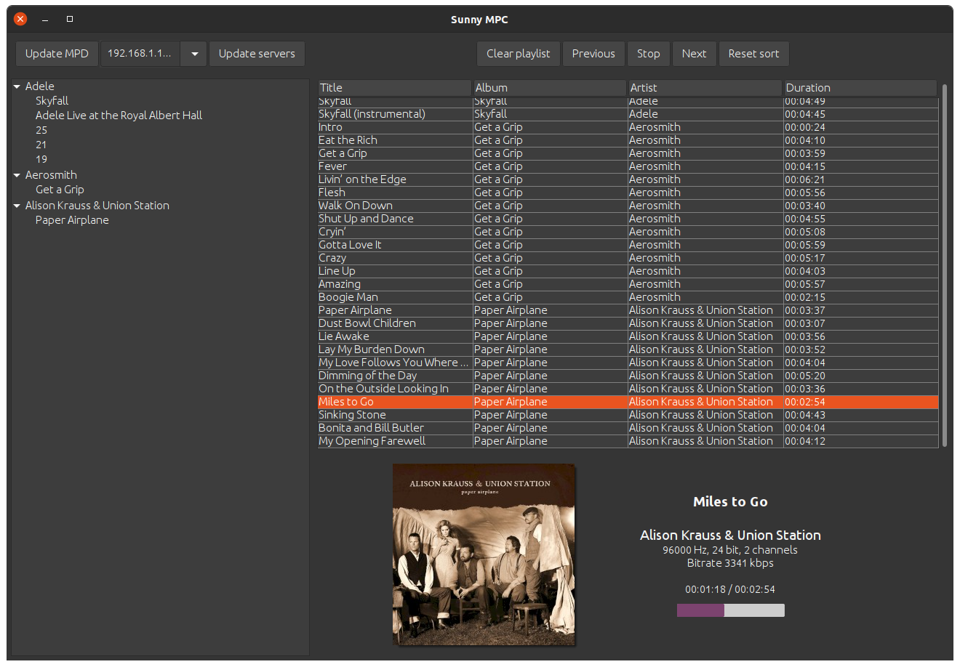Select the track Flesh
Image resolution: width=960 pixels, height=667 pixels.
(x=332, y=193)
